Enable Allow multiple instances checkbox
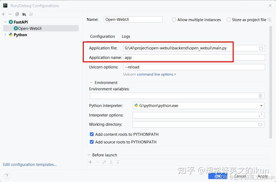Image resolution: width=276 pixels, height=182 pixels. (x=174, y=20)
